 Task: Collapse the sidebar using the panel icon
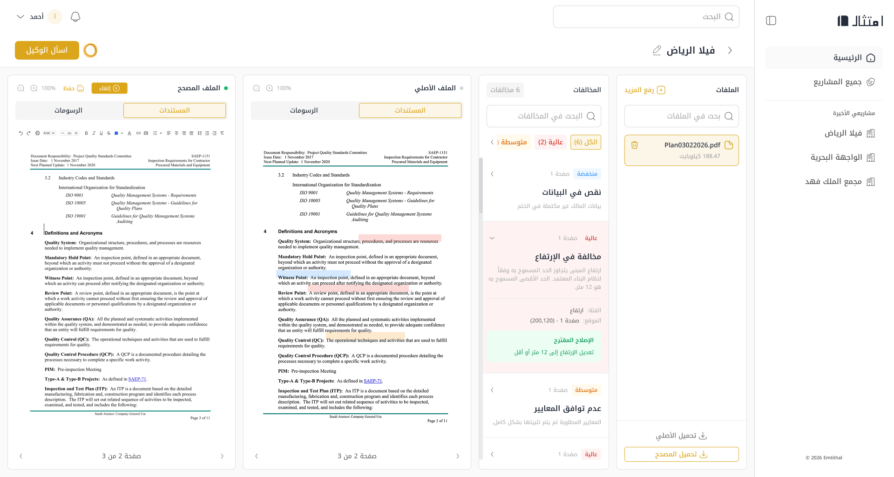tap(771, 20)
